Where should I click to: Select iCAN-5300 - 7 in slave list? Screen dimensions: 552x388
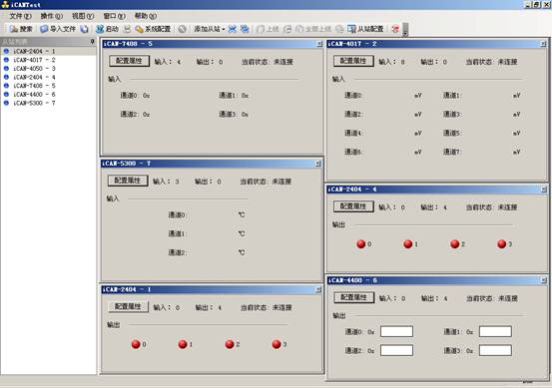(34, 103)
